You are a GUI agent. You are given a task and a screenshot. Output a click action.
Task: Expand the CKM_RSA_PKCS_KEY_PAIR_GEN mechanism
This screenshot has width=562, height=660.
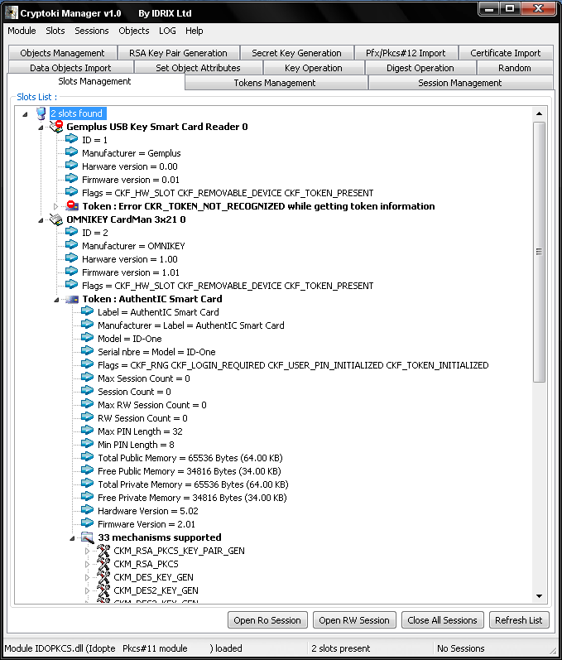click(87, 551)
